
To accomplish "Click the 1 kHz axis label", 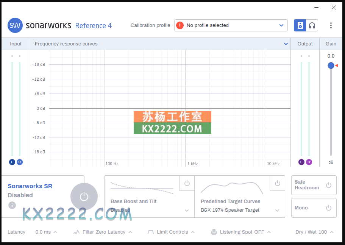I will (192, 164).
